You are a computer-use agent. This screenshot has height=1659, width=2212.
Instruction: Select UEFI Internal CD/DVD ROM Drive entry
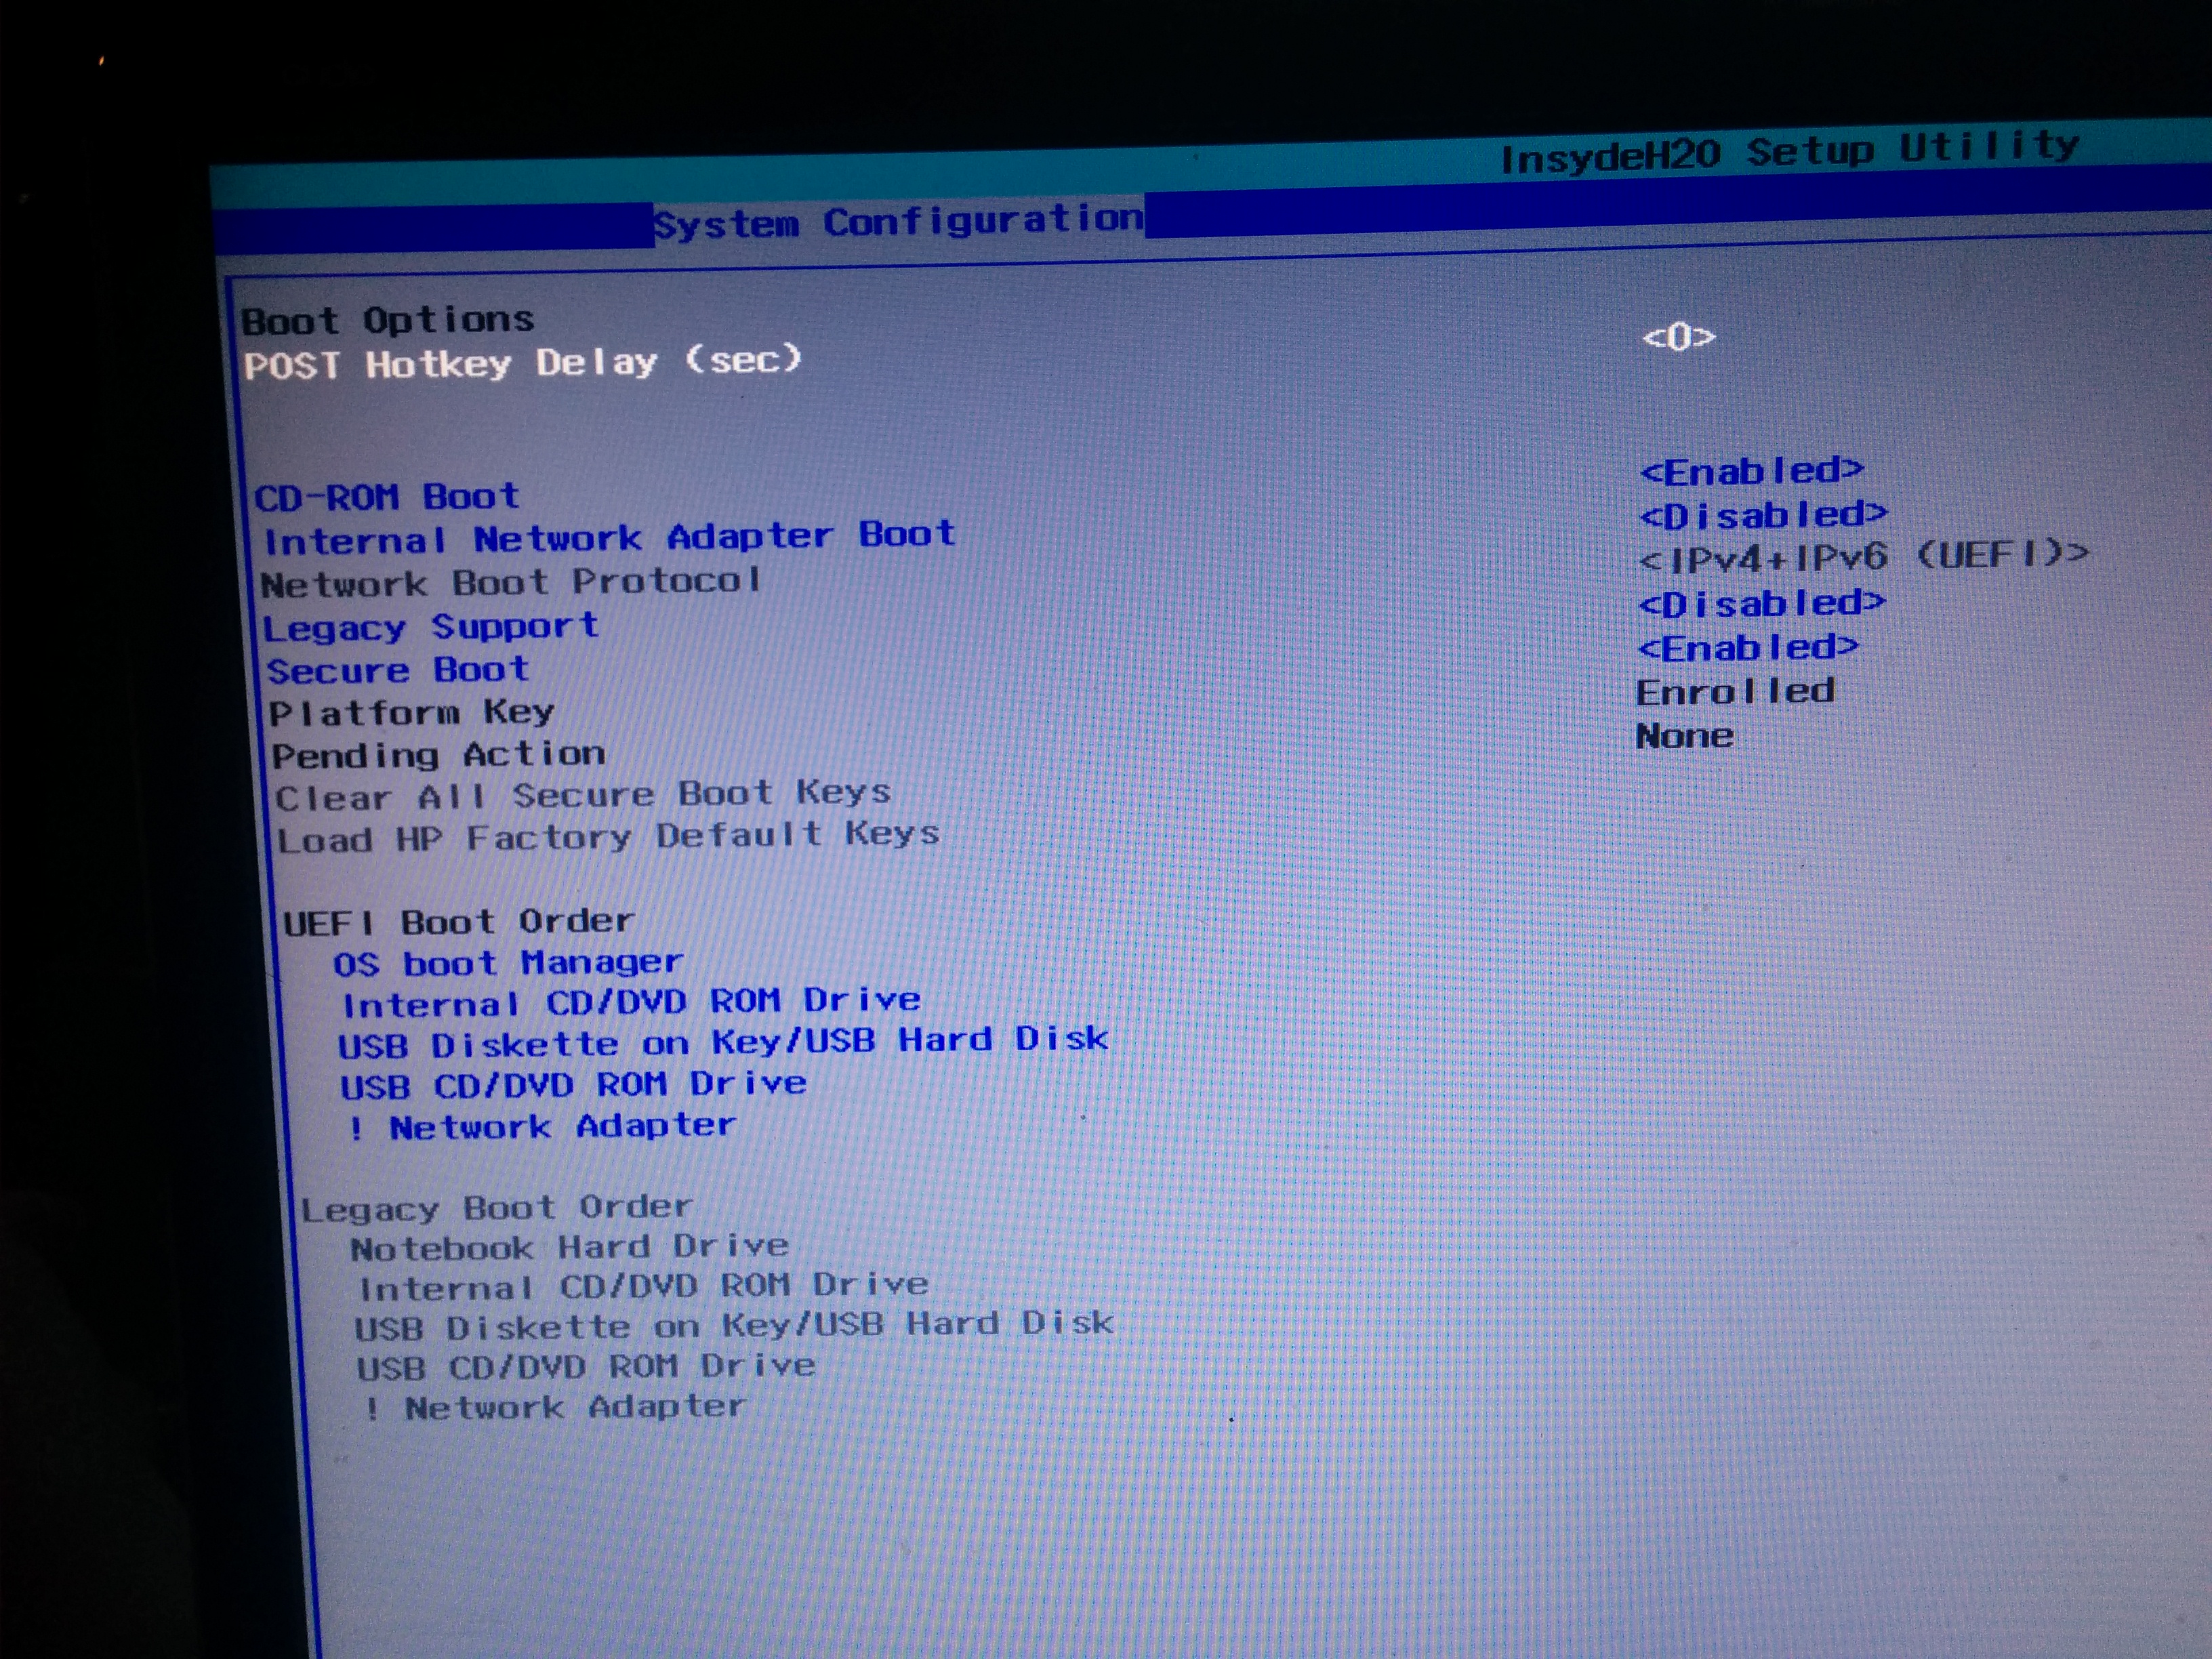631,1002
